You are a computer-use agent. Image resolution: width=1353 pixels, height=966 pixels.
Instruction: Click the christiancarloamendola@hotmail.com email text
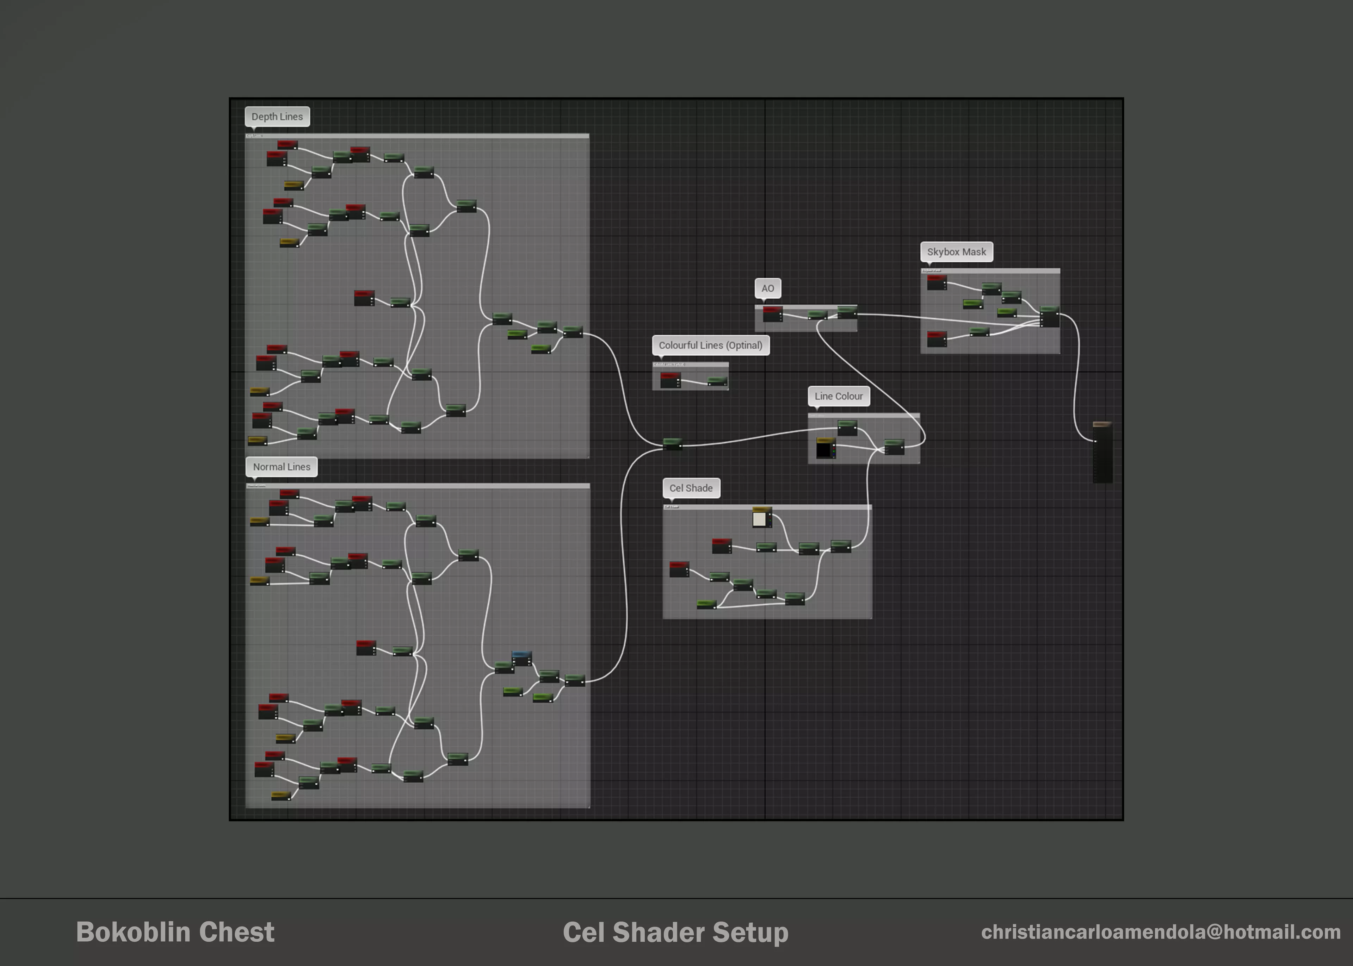click(1160, 932)
